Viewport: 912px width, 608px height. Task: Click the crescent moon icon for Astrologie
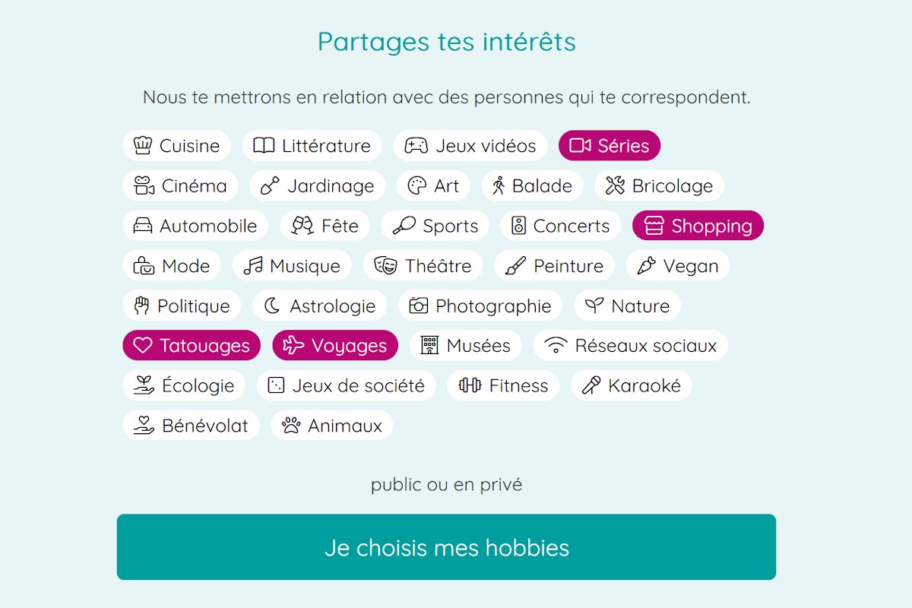pos(272,306)
